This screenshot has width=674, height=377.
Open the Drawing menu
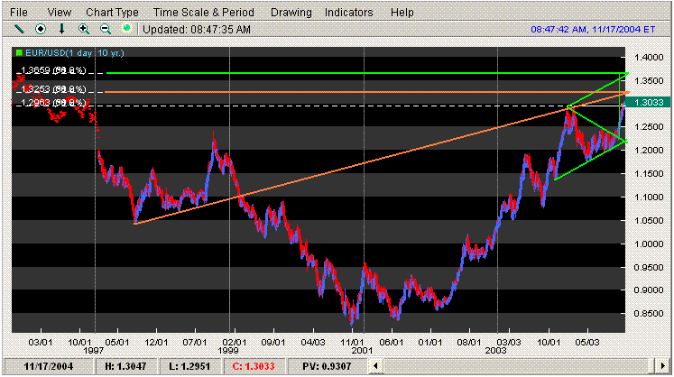coord(291,13)
